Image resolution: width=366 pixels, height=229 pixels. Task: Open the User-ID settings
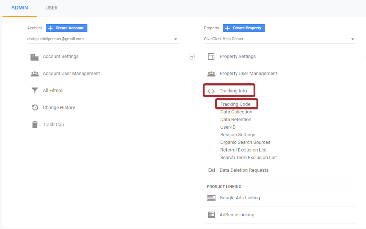point(228,127)
